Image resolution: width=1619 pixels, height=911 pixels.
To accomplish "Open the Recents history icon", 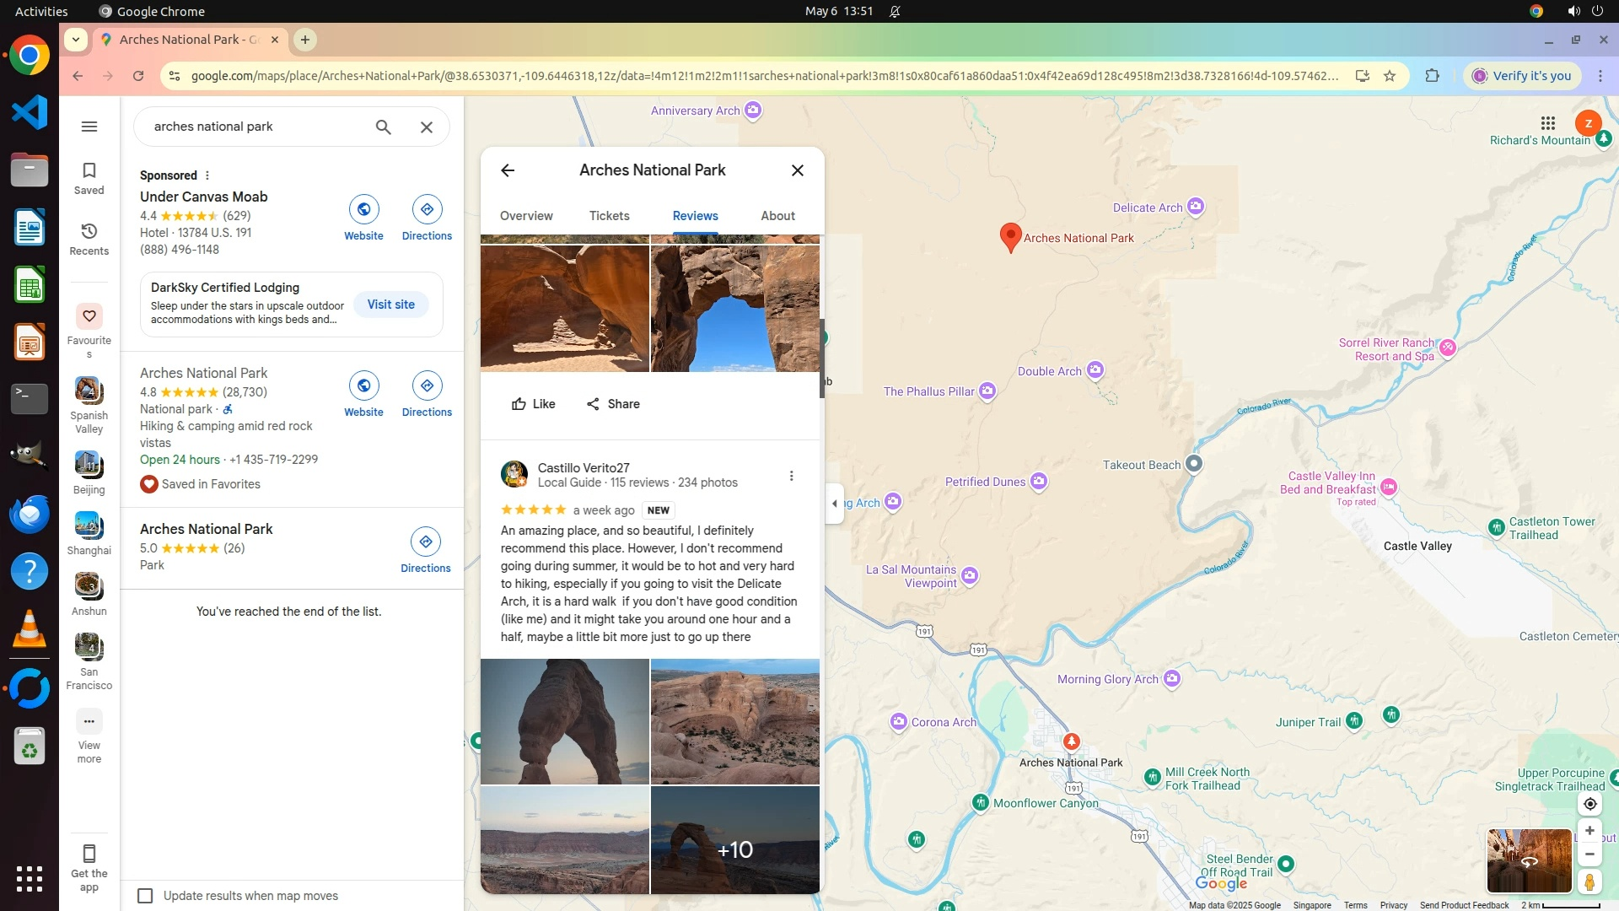I will [x=89, y=232].
